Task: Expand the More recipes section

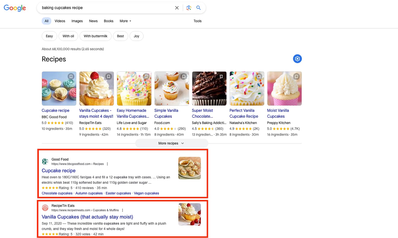Action: pos(172,143)
